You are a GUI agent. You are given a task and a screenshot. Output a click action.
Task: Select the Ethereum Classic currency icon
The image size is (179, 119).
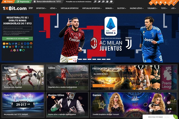point(31,47)
